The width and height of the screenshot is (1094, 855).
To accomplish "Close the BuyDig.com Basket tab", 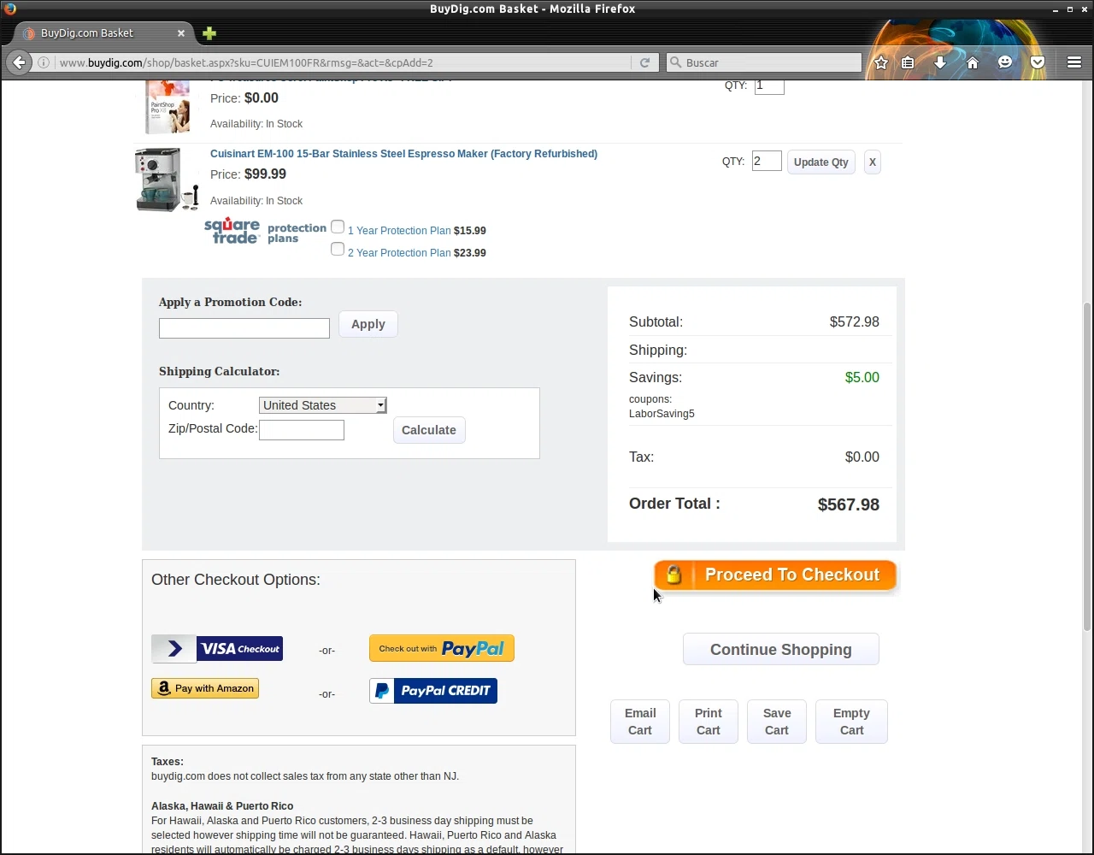I will (x=181, y=33).
